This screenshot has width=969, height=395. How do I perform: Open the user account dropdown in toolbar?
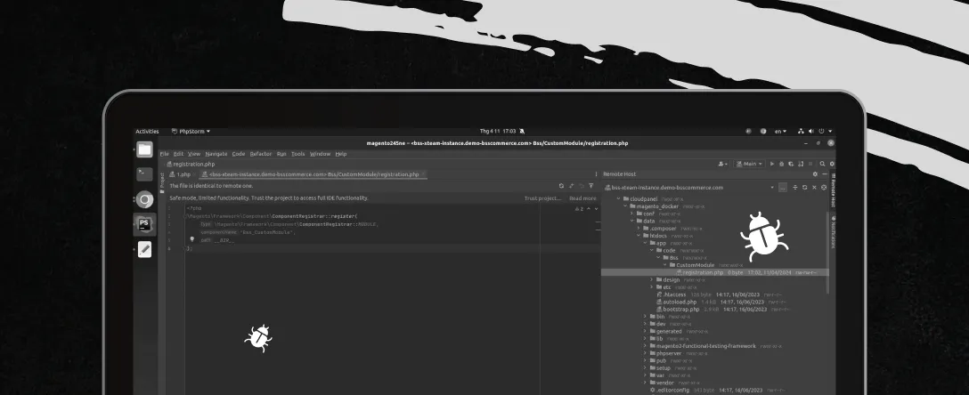(x=722, y=165)
